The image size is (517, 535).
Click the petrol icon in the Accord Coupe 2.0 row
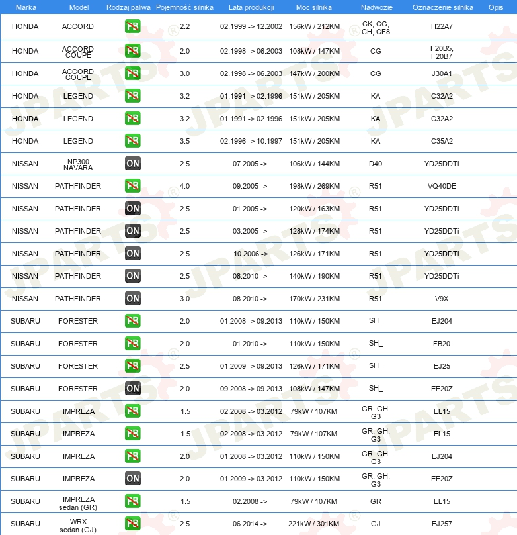tap(132, 51)
